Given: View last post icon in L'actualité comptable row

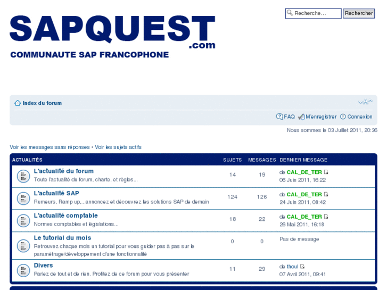Looking at the screenshot, I should click(x=326, y=217).
